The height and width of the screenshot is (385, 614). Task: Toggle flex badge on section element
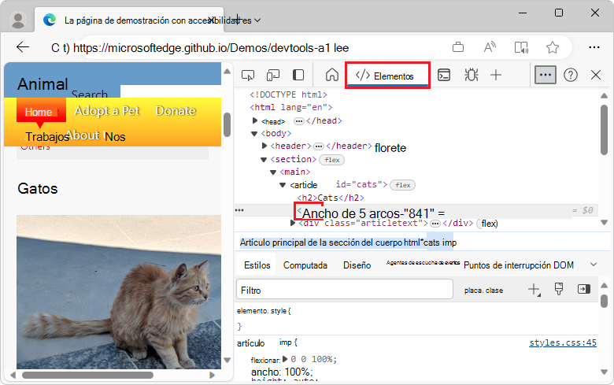(x=331, y=160)
